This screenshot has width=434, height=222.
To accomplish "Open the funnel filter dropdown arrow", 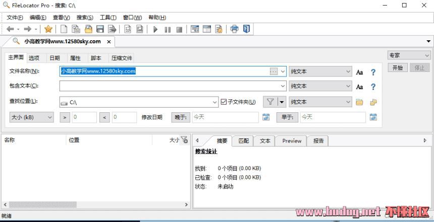I will tap(282, 102).
